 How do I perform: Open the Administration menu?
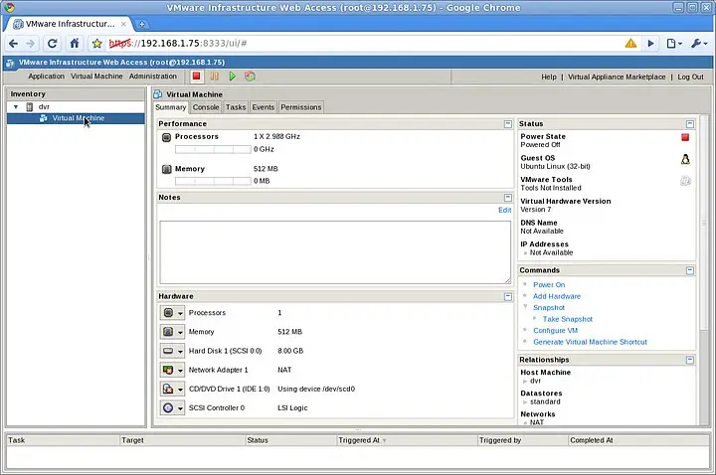(x=152, y=77)
